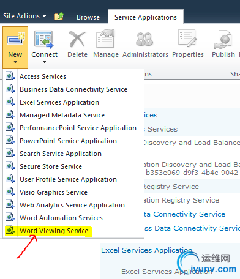The width and height of the screenshot is (240, 279).
Task: Click the Administrators ribbon icon
Action: (144, 39)
